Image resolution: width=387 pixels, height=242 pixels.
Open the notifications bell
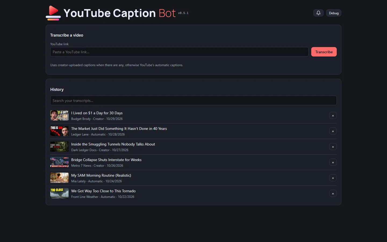318,13
